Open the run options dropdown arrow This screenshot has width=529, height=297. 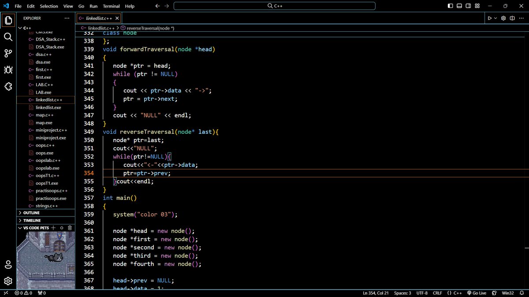(495, 18)
